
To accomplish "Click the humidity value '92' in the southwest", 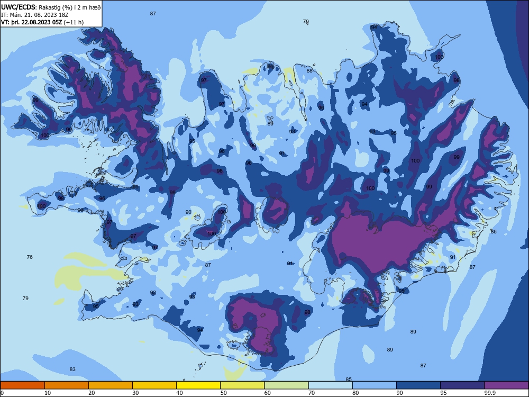I will click(x=153, y=293).
